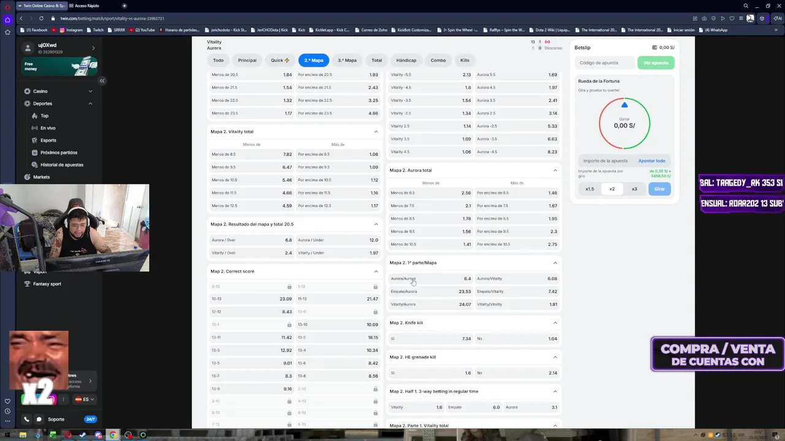Click the Ver apuesta button
This screenshot has height=441, width=785.
click(x=656, y=62)
